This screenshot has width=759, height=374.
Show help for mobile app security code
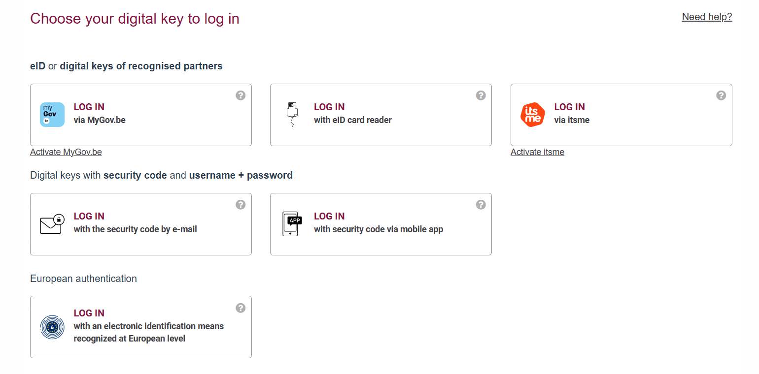(481, 205)
